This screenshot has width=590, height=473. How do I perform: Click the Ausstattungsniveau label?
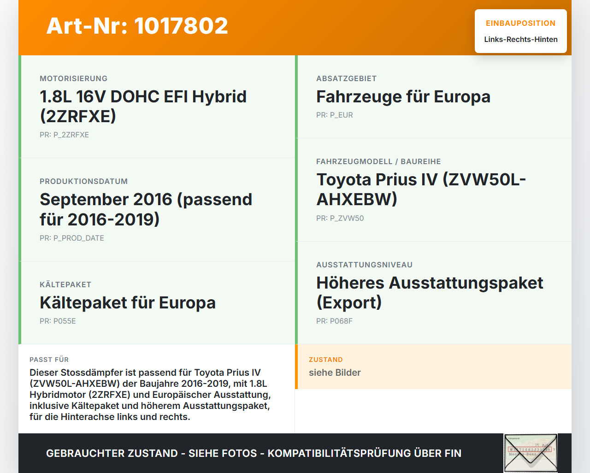[365, 265]
